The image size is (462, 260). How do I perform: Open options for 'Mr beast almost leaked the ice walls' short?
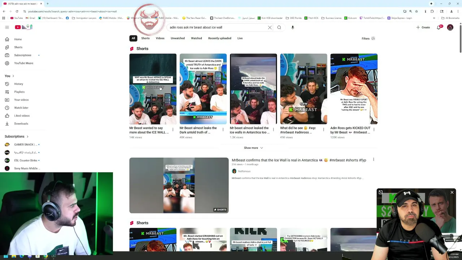pos(273,129)
